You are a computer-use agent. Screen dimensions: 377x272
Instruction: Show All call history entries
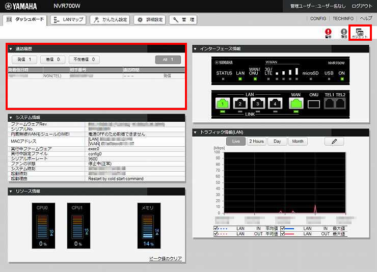(x=168, y=60)
